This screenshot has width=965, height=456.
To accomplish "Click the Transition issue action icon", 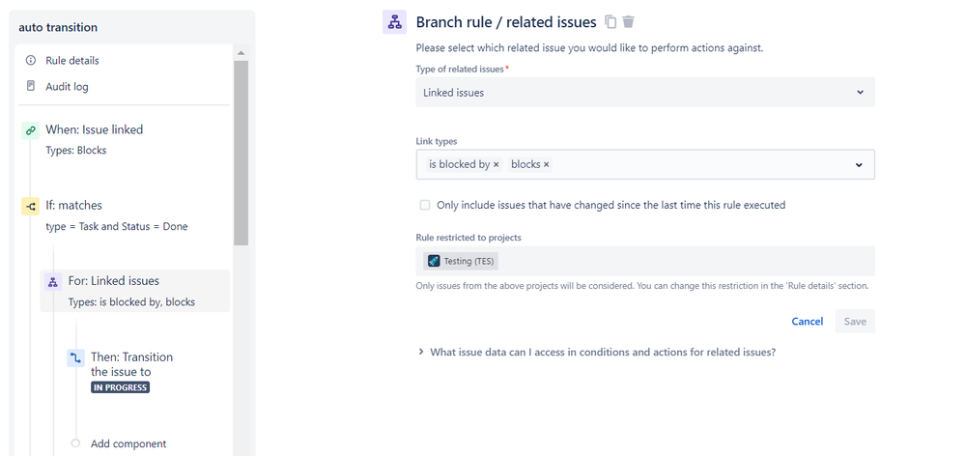I will pyautogui.click(x=75, y=357).
